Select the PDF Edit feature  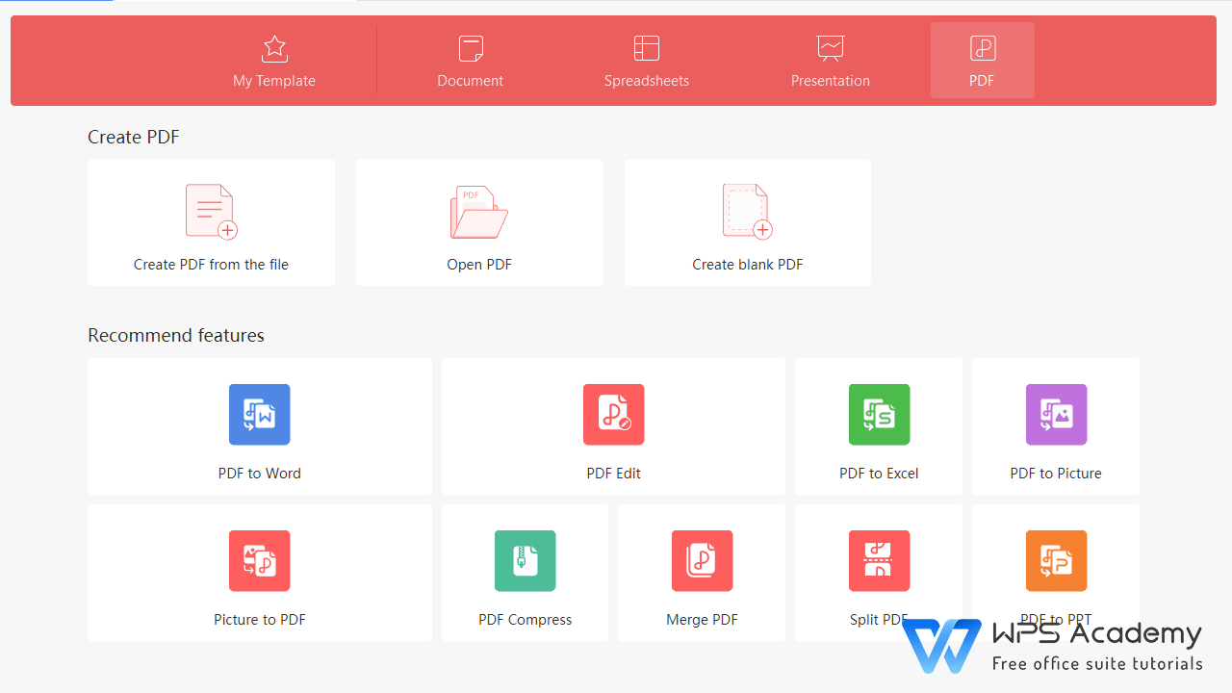(x=613, y=426)
